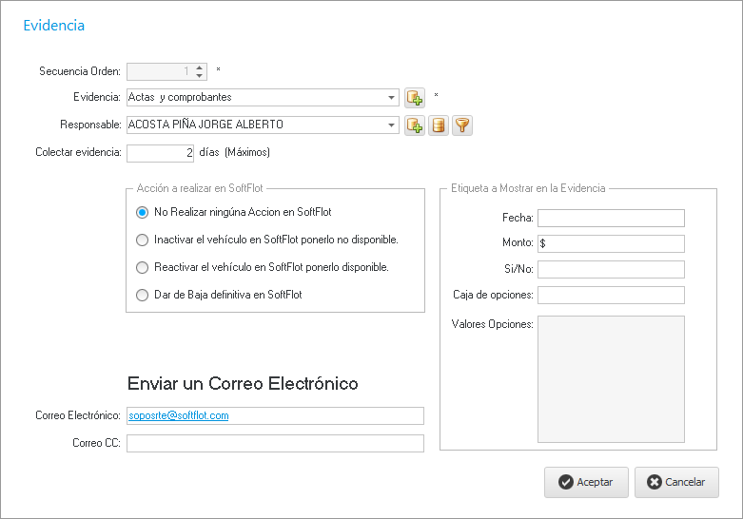This screenshot has height=519, width=743.
Task: Focus the Correo CC text field
Action: tap(275, 443)
